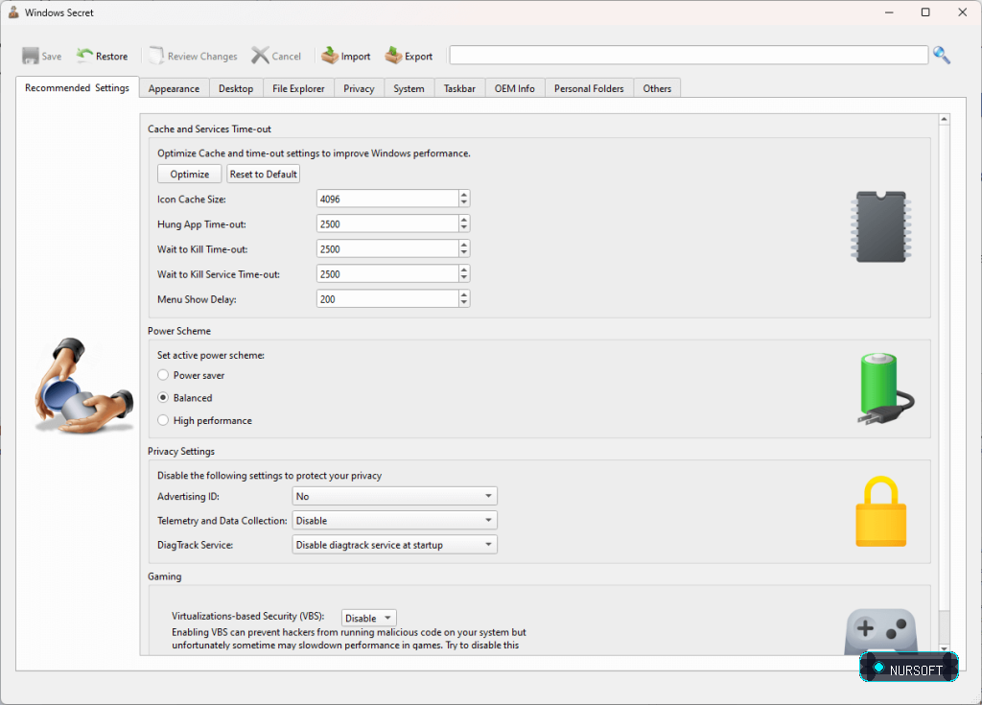Open the File Explorer tab
This screenshot has height=705, width=982.
[298, 88]
